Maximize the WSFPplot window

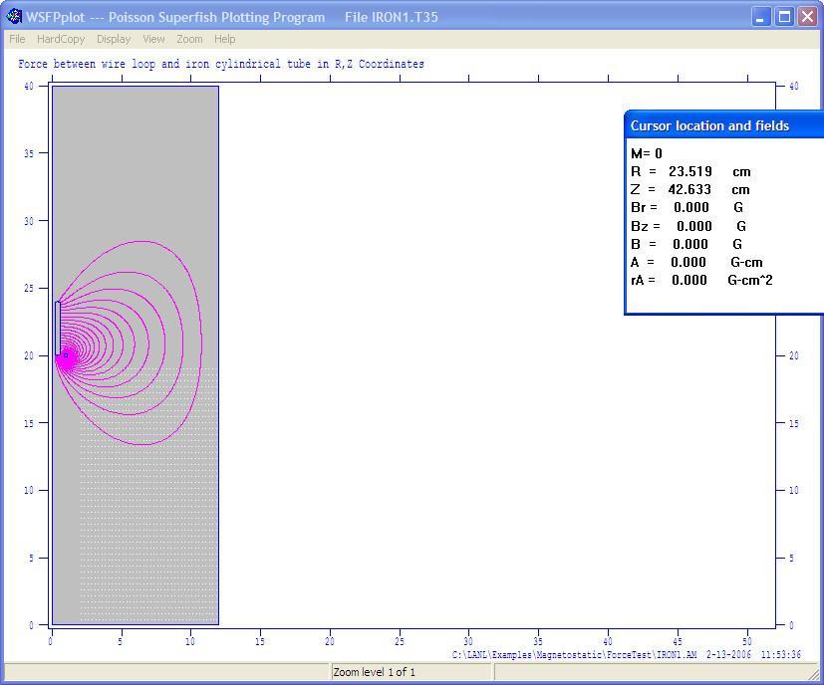[784, 17]
